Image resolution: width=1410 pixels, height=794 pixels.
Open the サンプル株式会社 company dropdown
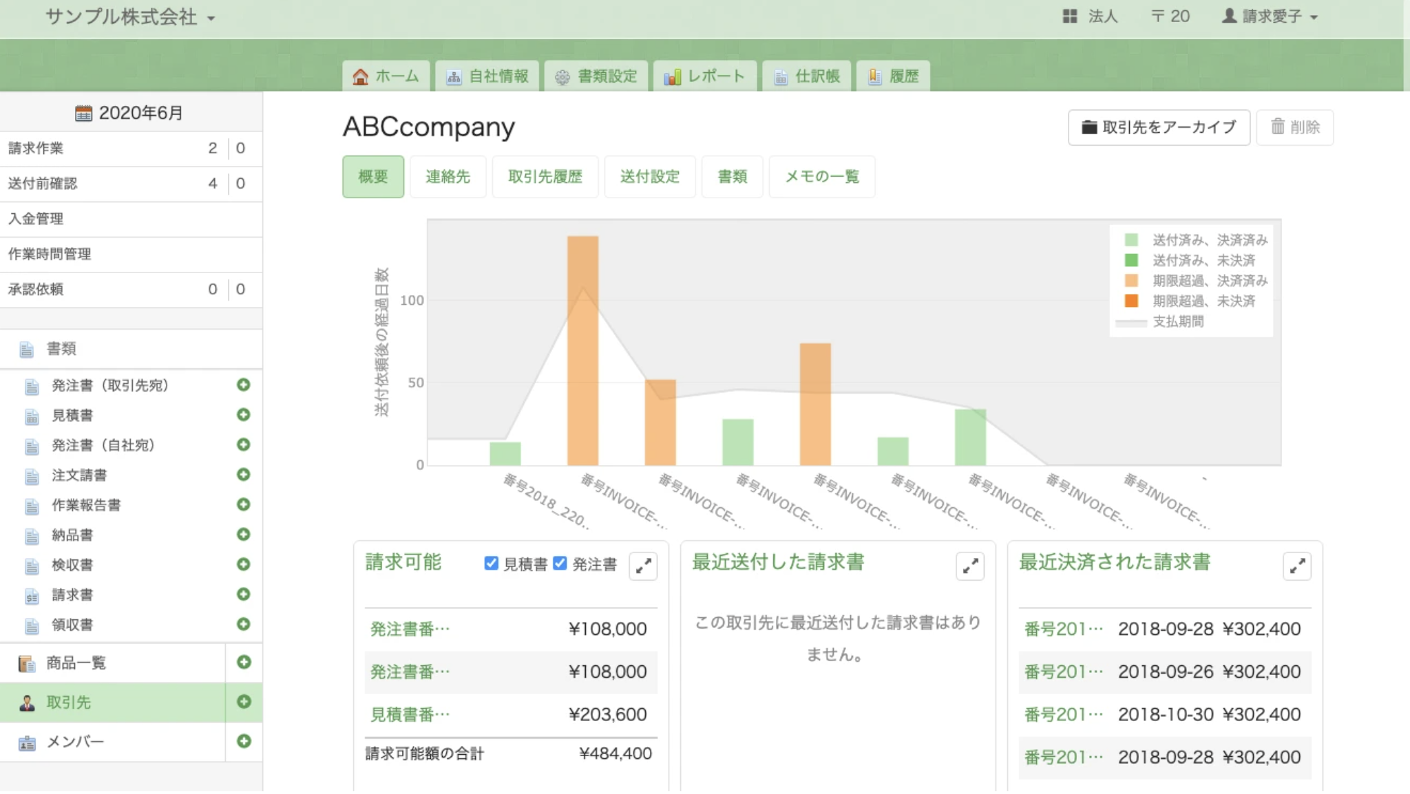[x=130, y=17]
